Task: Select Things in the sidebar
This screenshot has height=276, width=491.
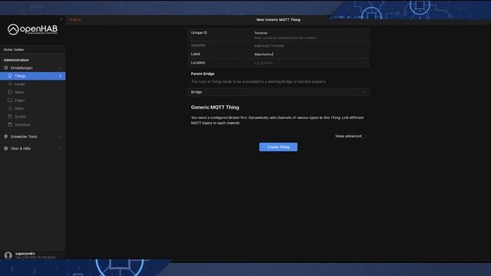Action: tap(32, 76)
